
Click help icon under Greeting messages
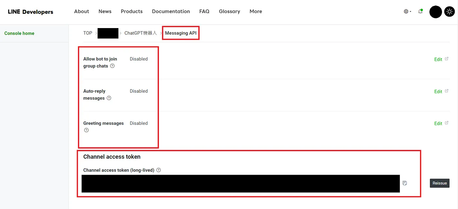pyautogui.click(x=86, y=130)
